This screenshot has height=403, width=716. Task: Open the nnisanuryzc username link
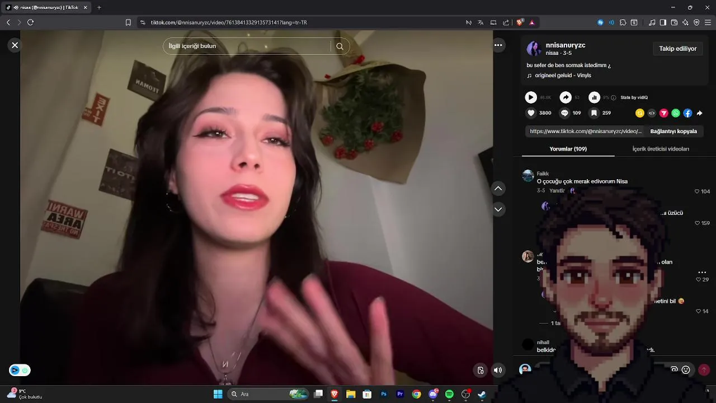click(566, 45)
